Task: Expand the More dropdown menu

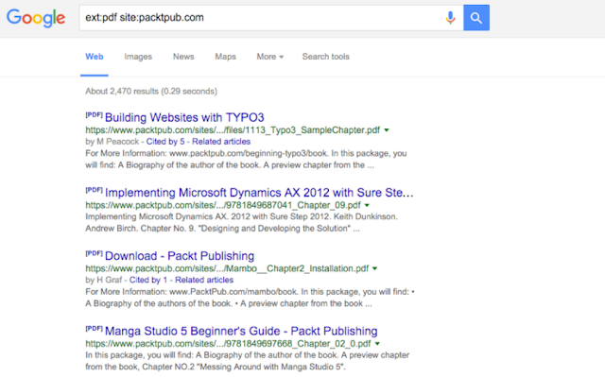Action: click(269, 57)
